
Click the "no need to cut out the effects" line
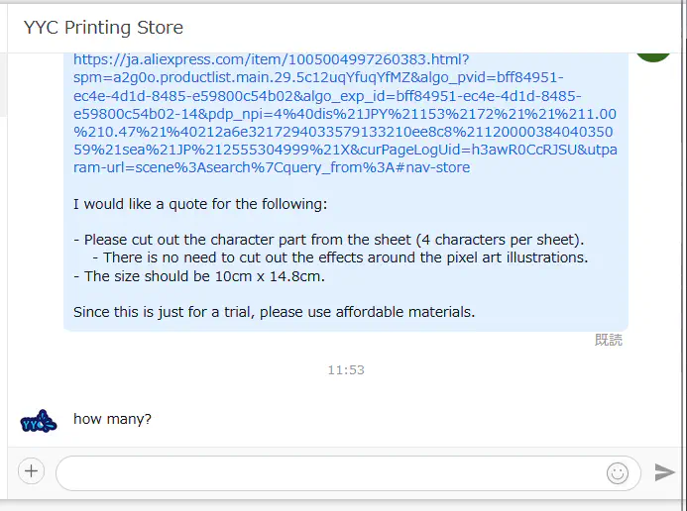(x=340, y=257)
